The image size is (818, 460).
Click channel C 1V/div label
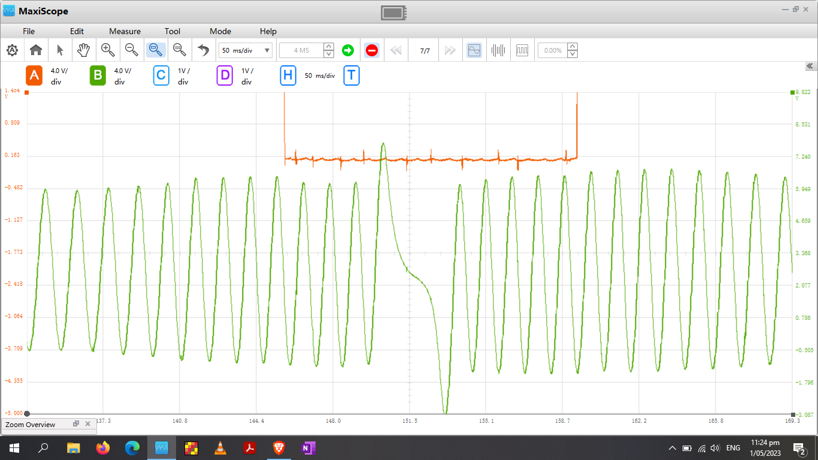(183, 76)
